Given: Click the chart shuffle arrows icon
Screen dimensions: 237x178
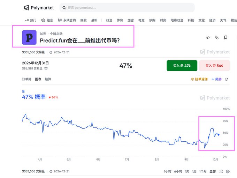Looking at the screenshot, I should tap(221, 171).
